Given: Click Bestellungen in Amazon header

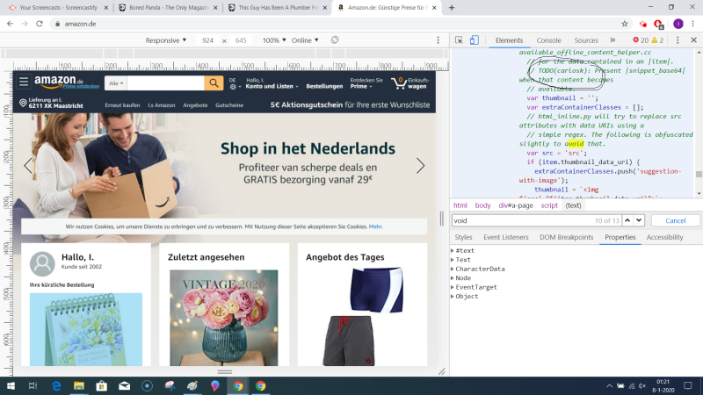Looking at the screenshot, I should [324, 86].
